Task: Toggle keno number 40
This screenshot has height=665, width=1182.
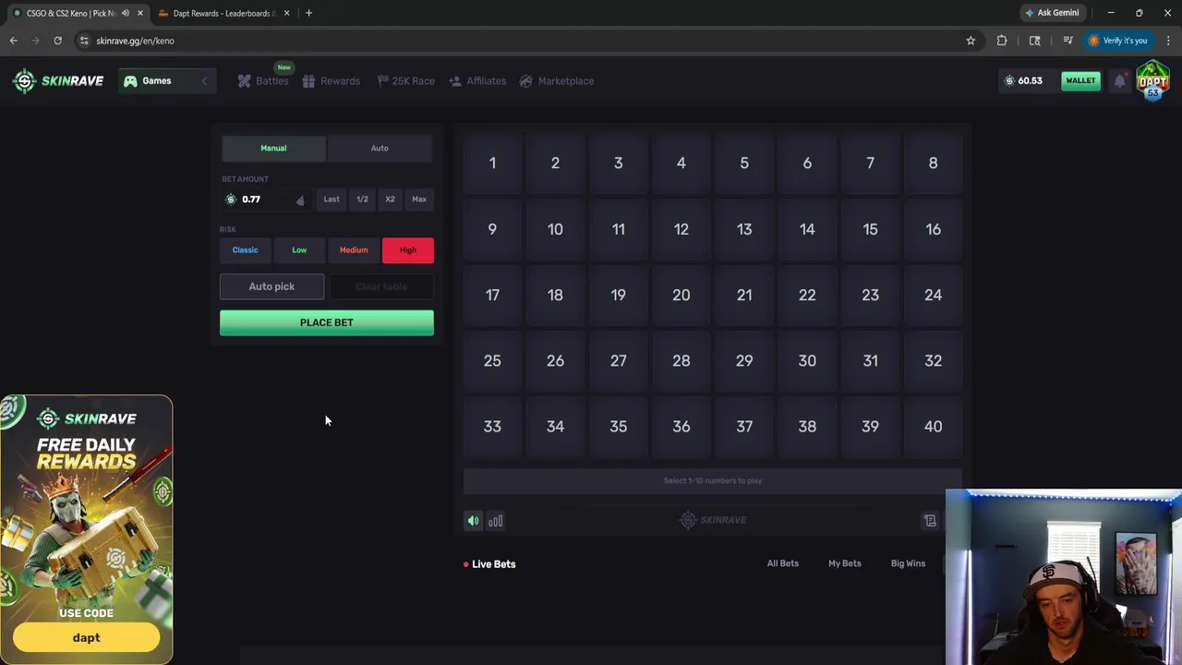Action: pos(933,427)
